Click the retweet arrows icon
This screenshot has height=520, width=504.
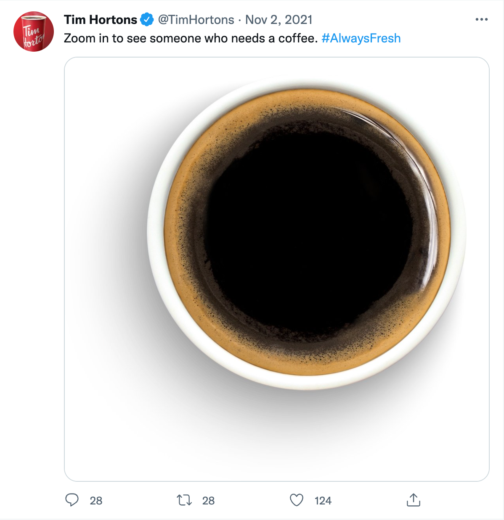pyautogui.click(x=184, y=500)
